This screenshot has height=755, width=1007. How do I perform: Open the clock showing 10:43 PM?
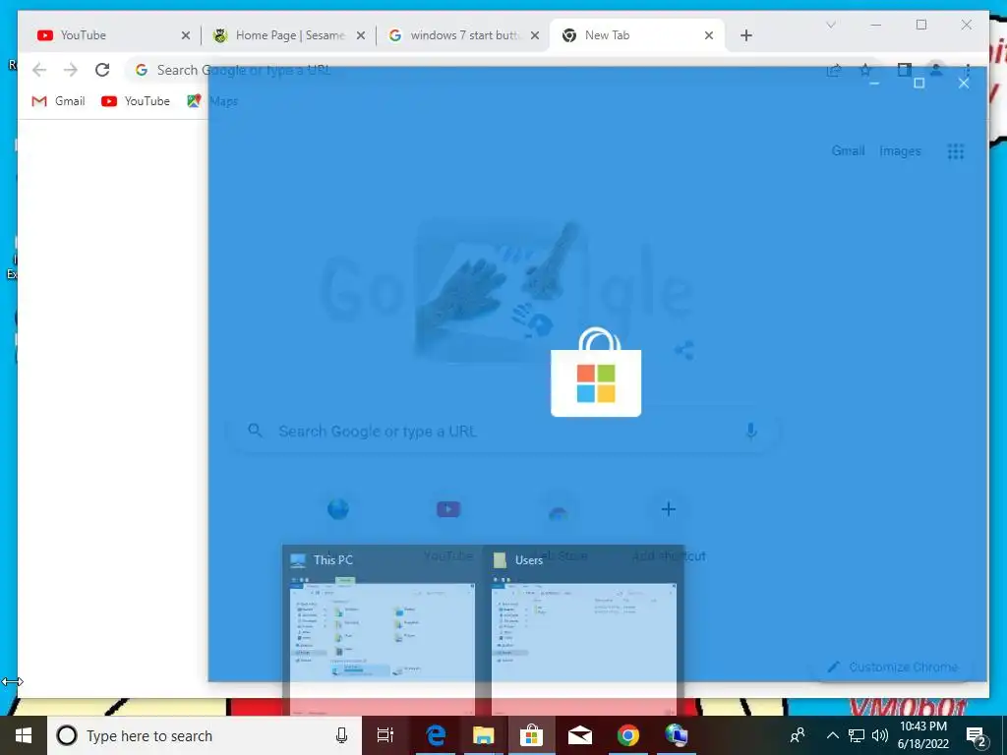point(923,735)
